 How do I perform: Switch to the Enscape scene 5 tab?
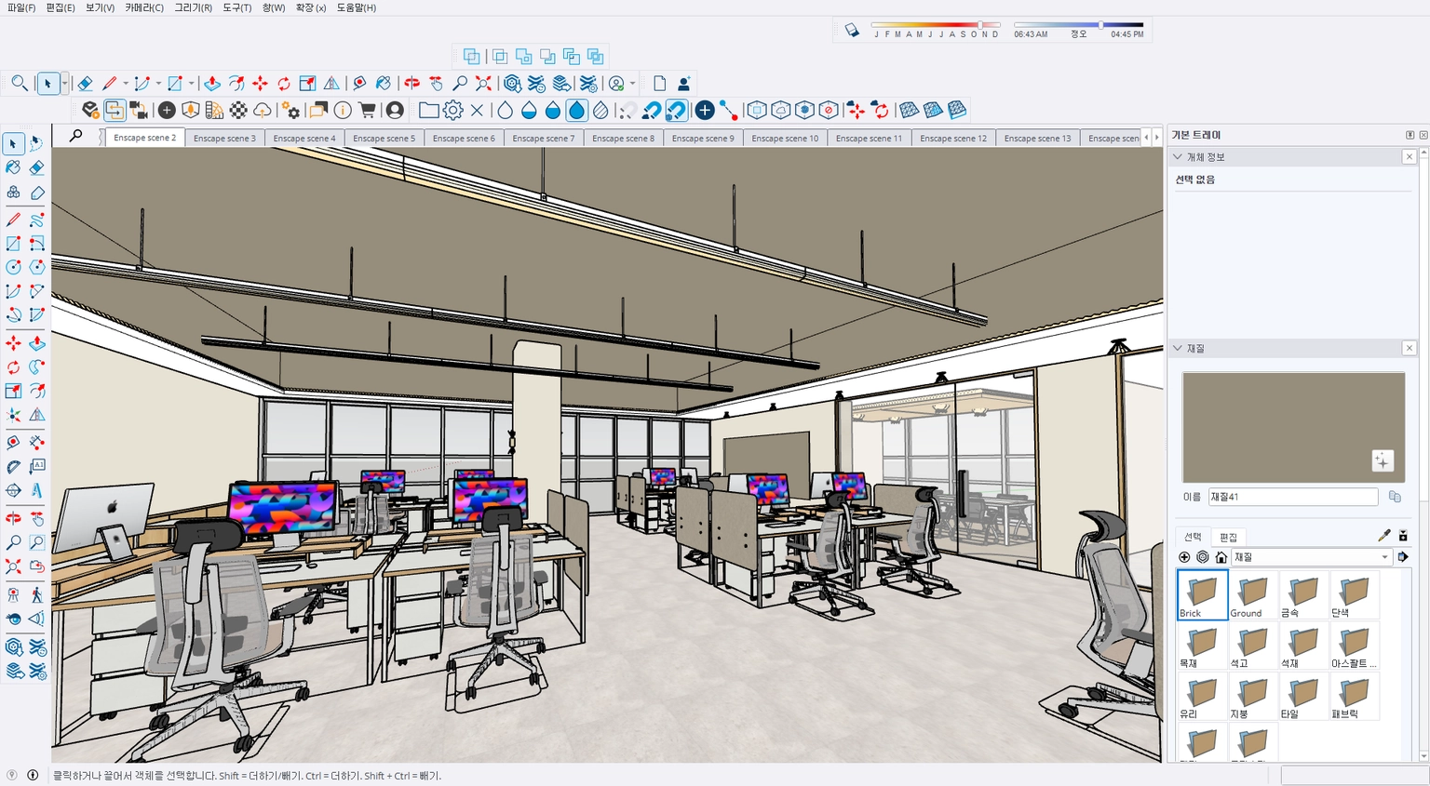(x=384, y=138)
